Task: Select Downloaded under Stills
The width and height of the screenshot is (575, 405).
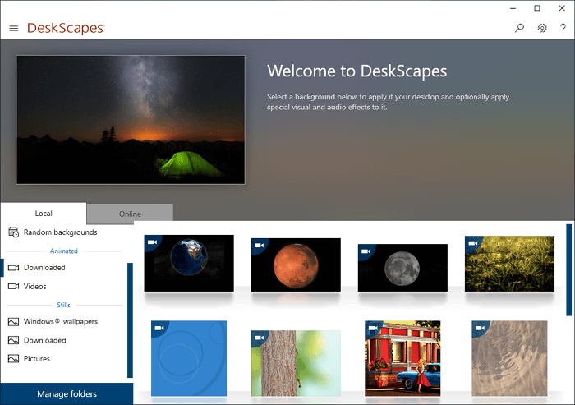Action: coord(44,340)
